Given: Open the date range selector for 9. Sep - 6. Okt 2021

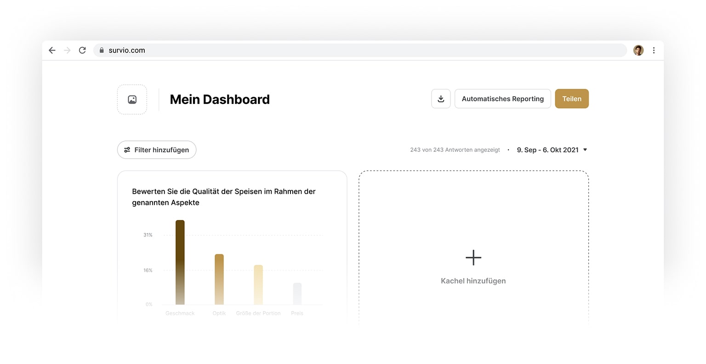Looking at the screenshot, I should pos(547,150).
